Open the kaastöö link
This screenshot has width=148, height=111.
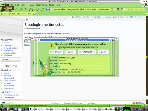click(130, 17)
